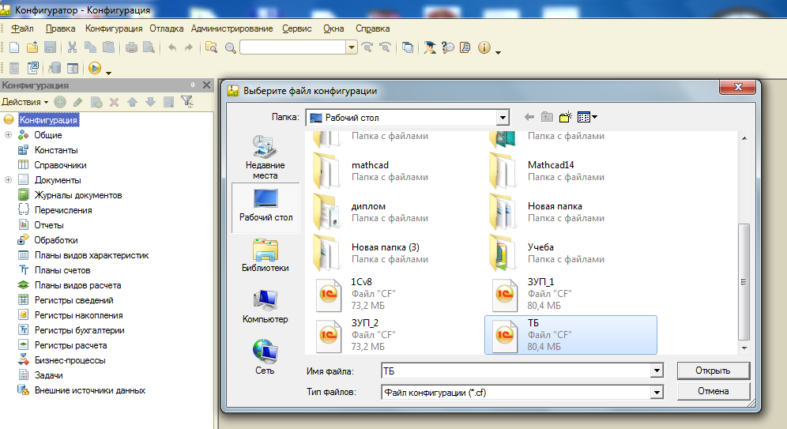Screen dimensions: 787x429
Task: Open the toolbar options arrow next to help icon
Action: pyautogui.click(x=498, y=52)
